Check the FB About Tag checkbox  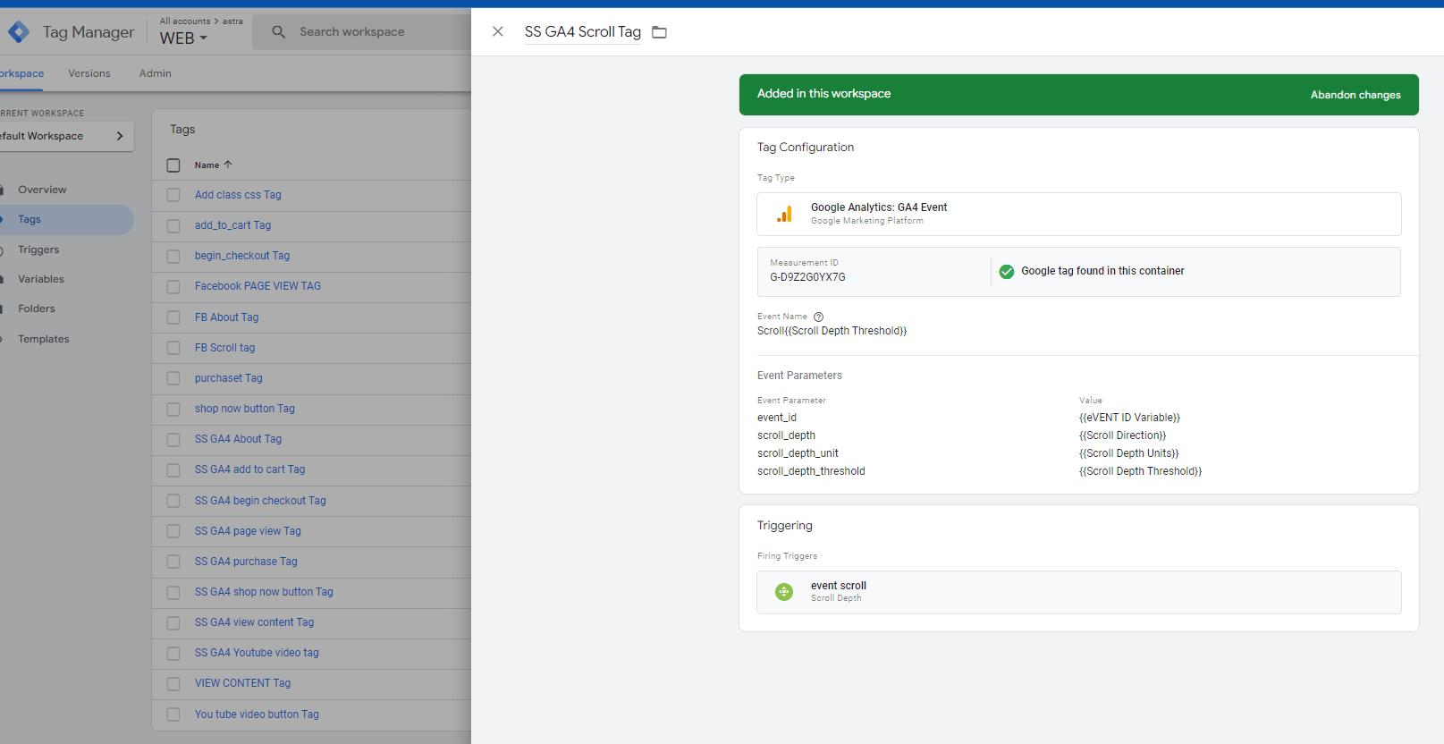[173, 317]
